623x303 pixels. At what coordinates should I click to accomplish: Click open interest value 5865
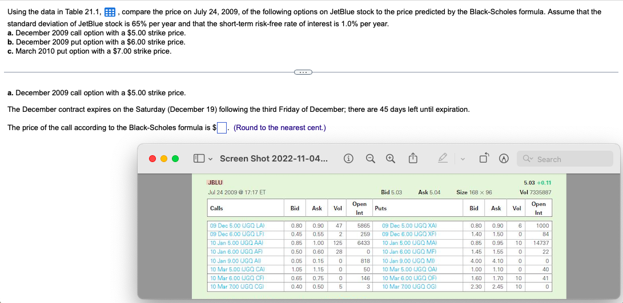[364, 225]
